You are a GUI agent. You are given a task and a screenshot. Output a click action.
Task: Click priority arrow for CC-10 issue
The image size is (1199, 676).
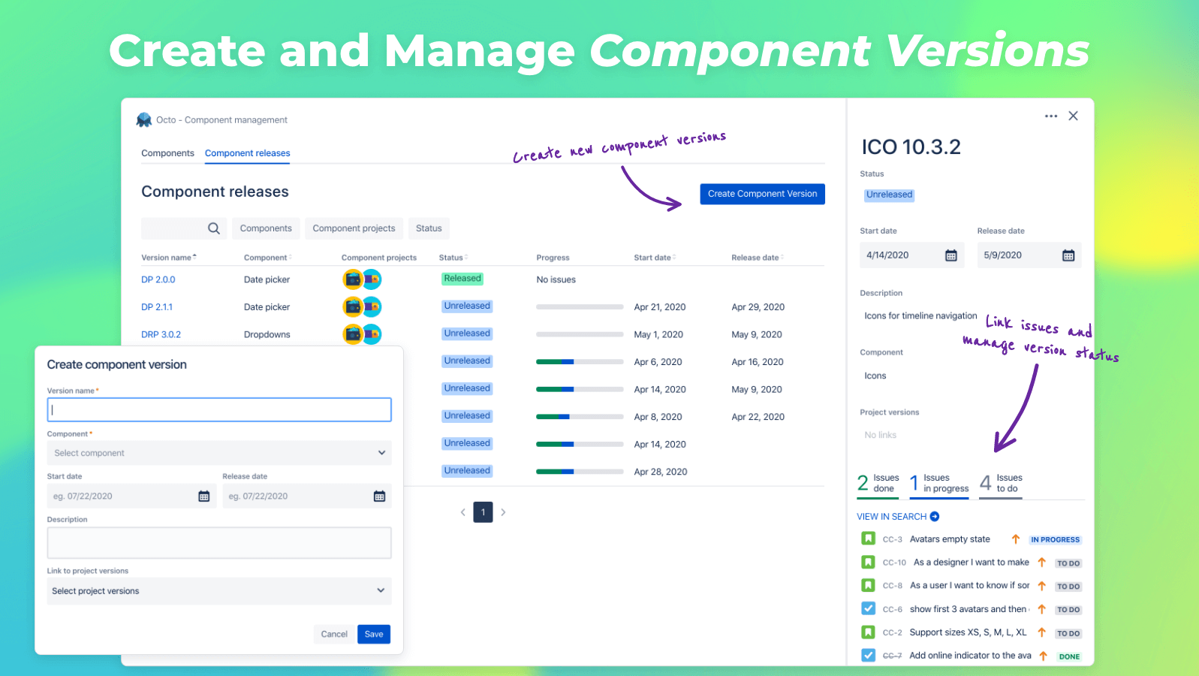(1042, 563)
